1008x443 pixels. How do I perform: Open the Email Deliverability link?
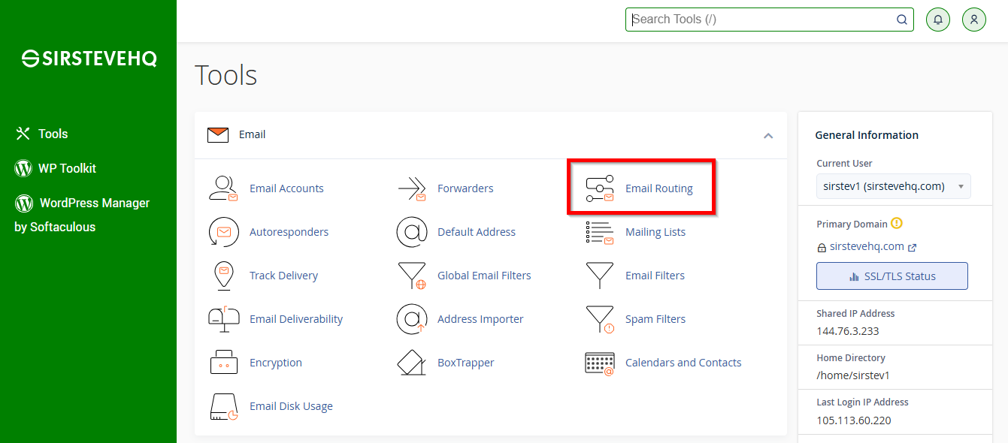tap(296, 319)
